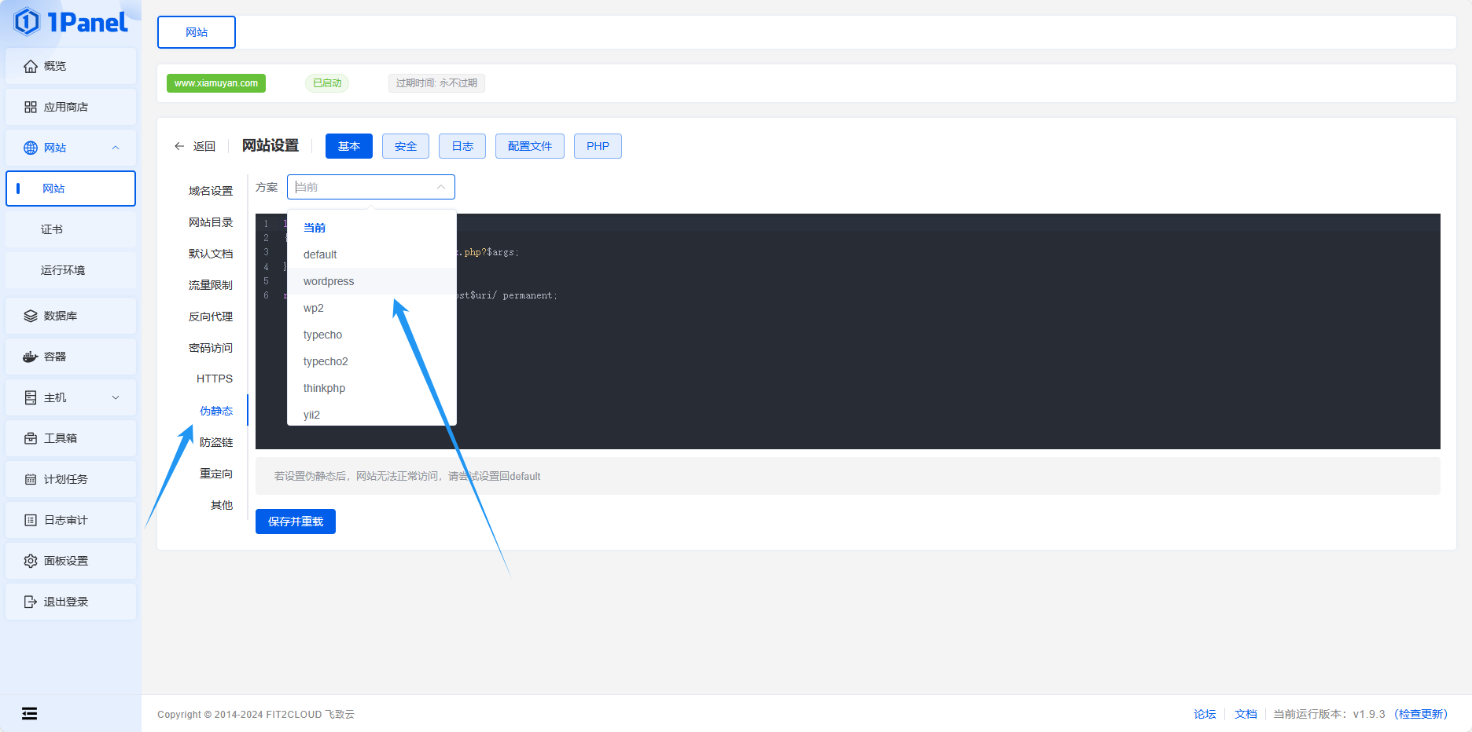The image size is (1472, 732).
Task: Open 重定向 settings section
Action: (216, 474)
